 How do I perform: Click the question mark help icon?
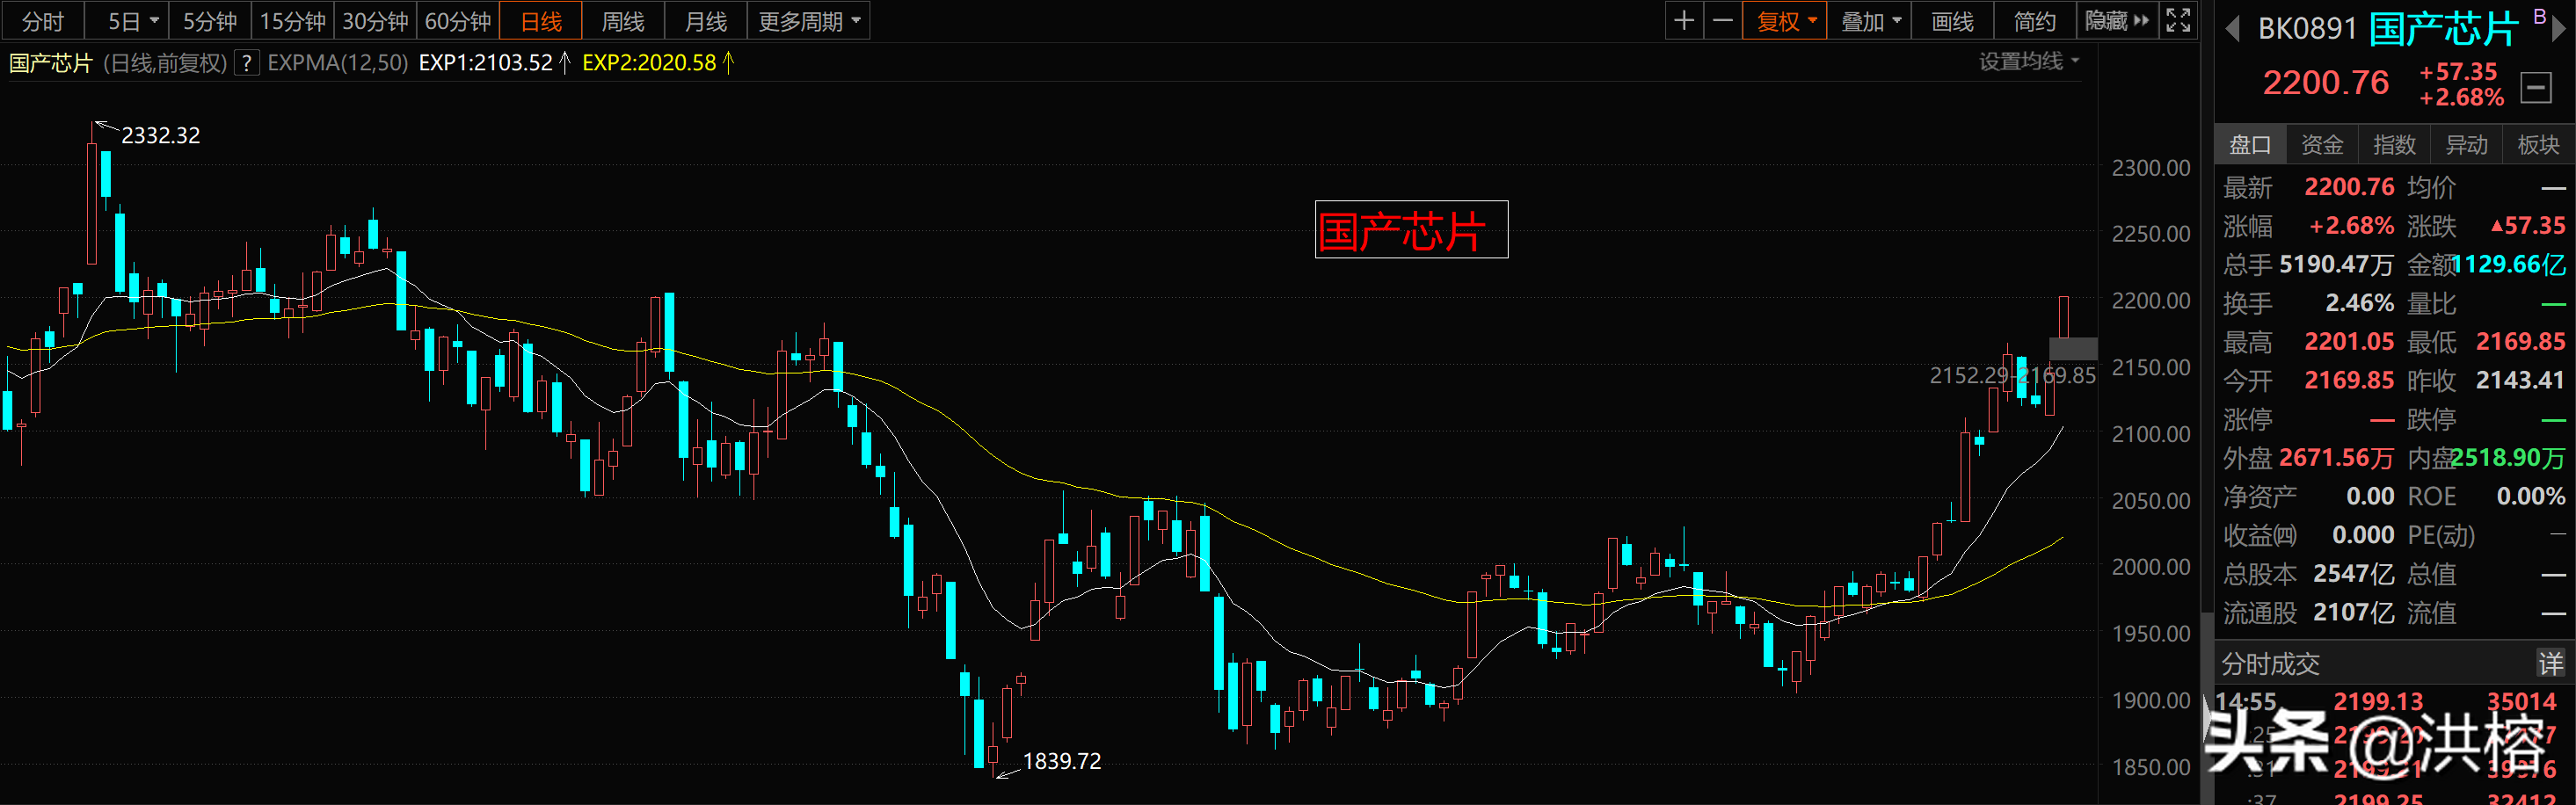point(246,63)
